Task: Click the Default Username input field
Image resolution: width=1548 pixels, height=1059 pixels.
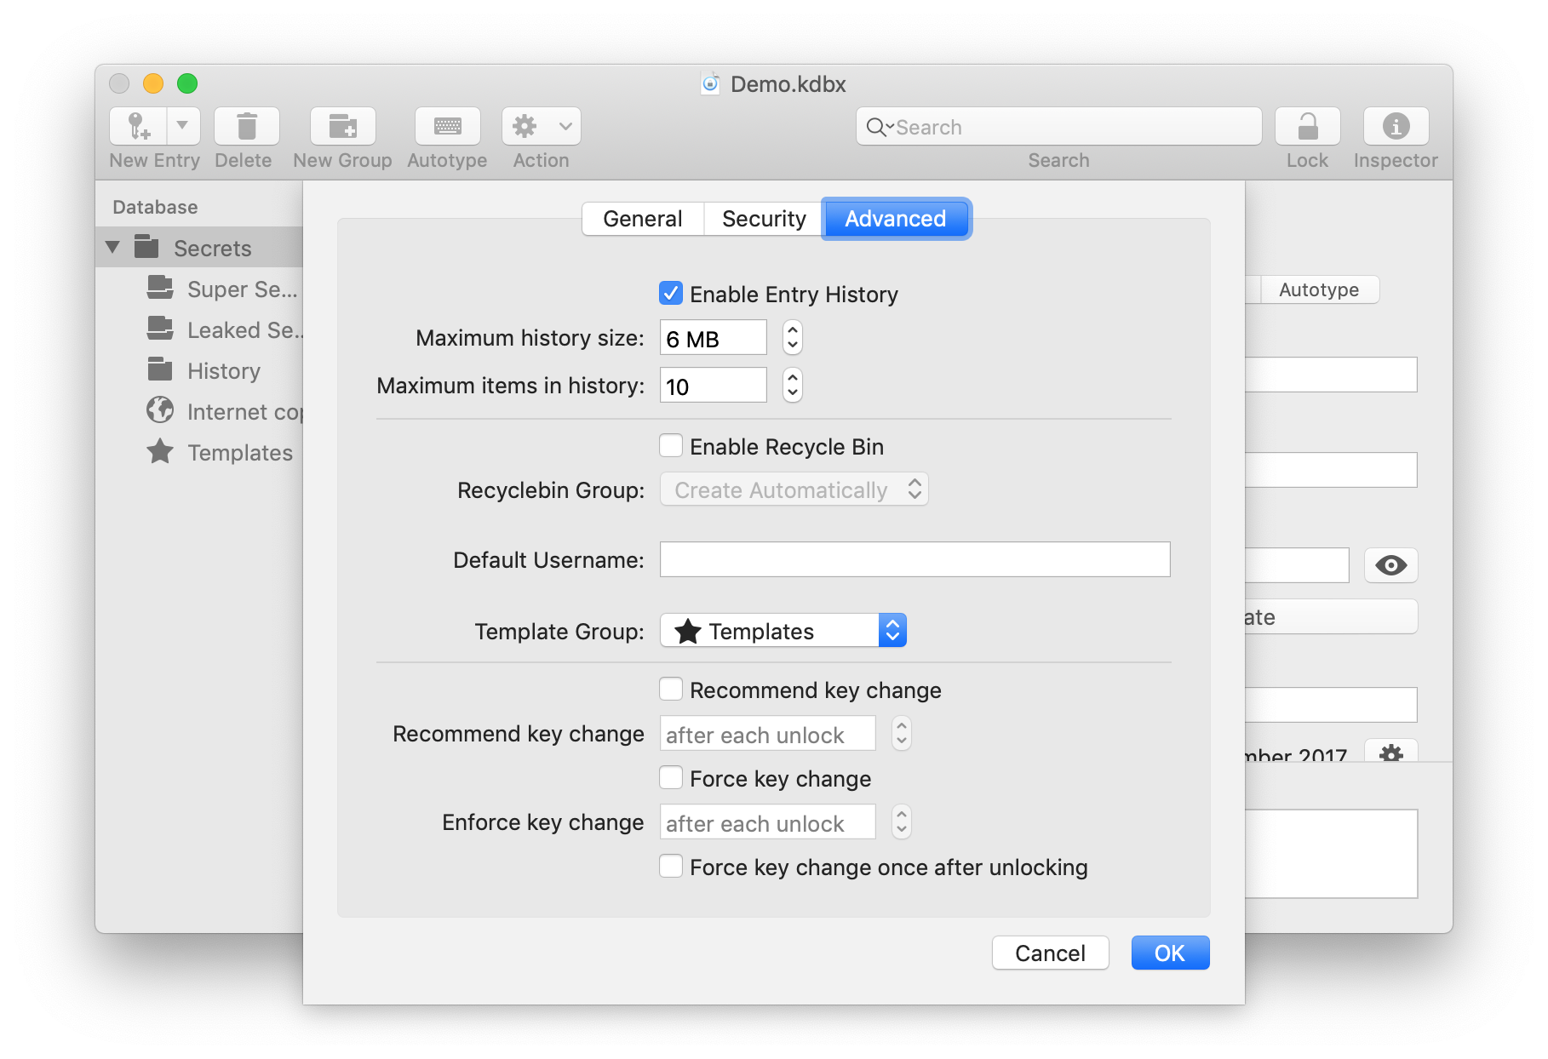Action: [x=914, y=559]
